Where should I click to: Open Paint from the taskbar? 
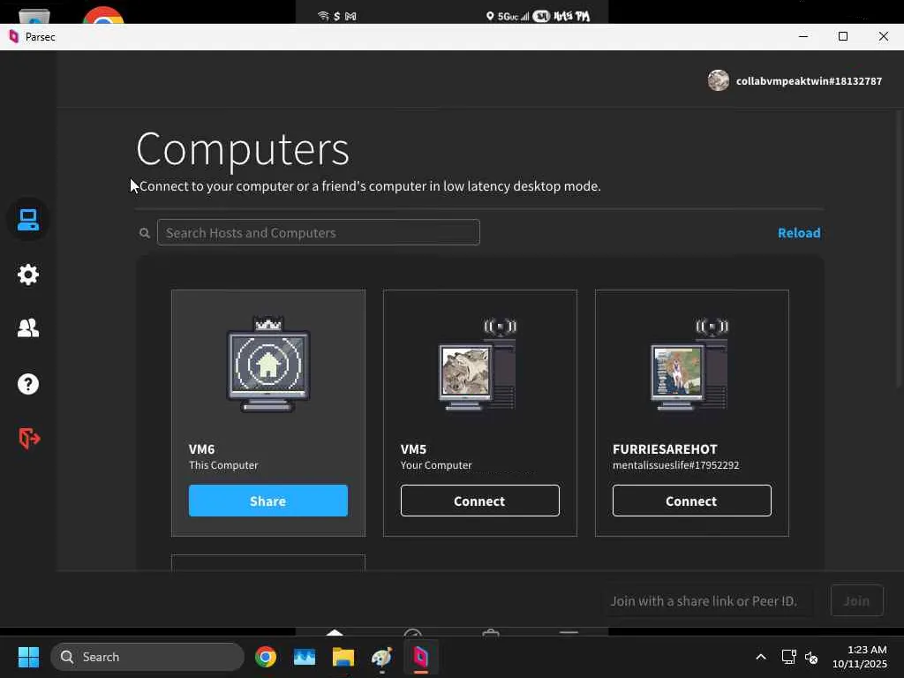(x=381, y=657)
